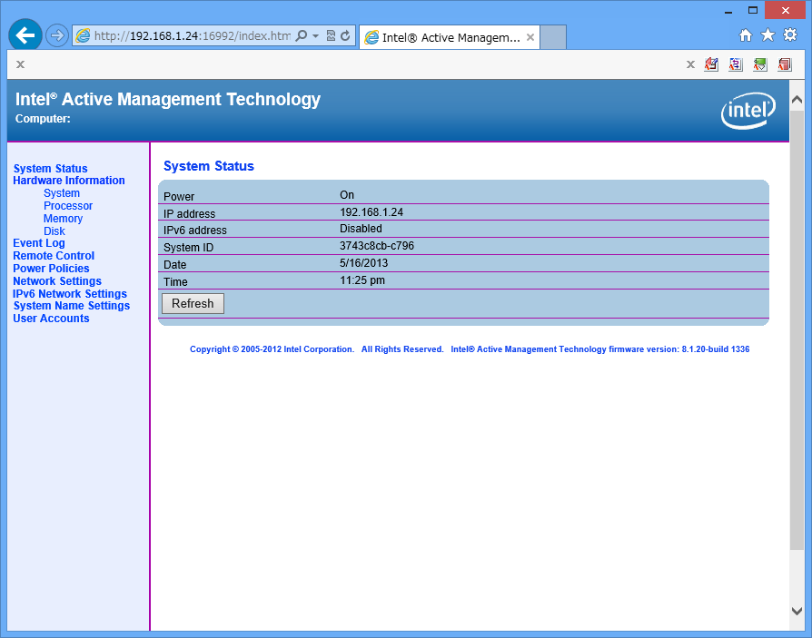Open a new blank browser tab
Image resolution: width=812 pixels, height=638 pixels.
pyautogui.click(x=553, y=37)
